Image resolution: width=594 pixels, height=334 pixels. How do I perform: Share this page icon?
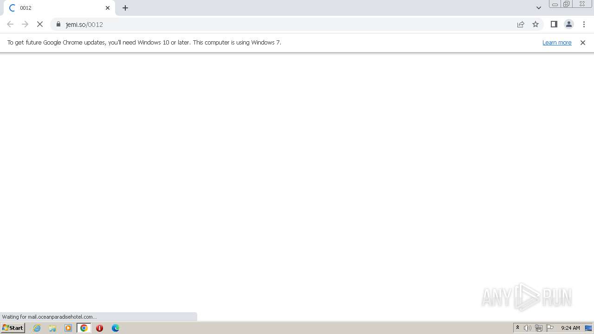521,24
